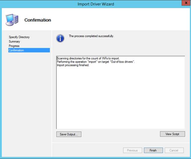The height and width of the screenshot is (159, 191).
Task: Click 'Import processing finished' output line
Action: tap(73, 65)
